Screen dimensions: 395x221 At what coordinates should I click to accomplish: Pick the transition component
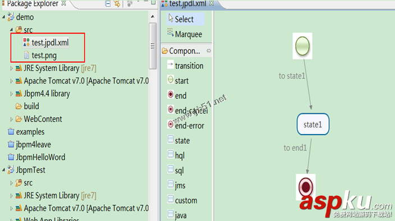click(186, 66)
